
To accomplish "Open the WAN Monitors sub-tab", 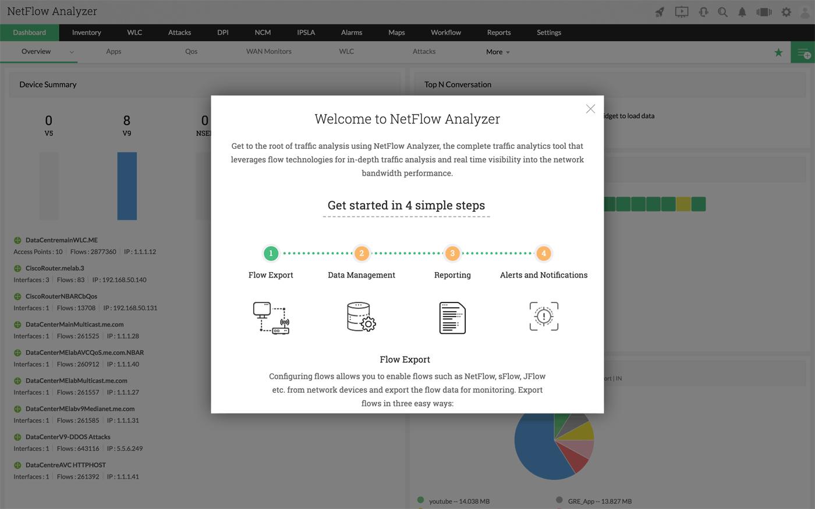I will pos(269,52).
